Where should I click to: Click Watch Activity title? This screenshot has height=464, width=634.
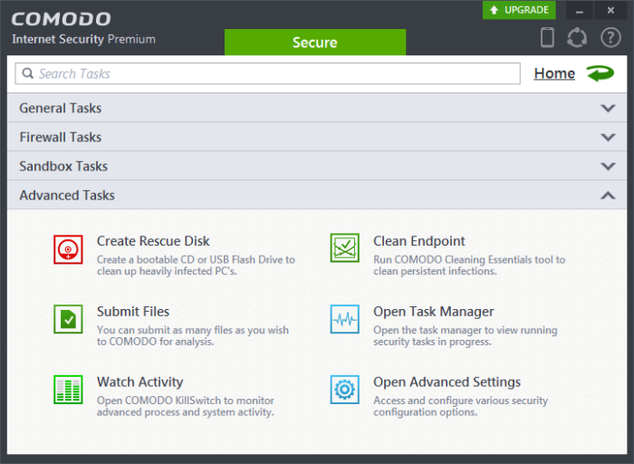pos(139,382)
